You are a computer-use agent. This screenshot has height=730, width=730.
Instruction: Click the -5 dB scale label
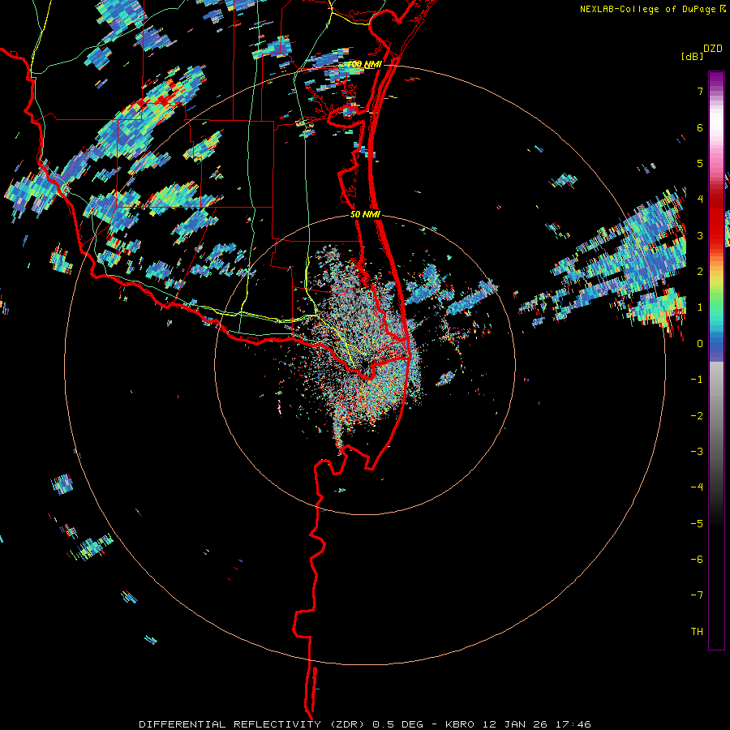[697, 524]
